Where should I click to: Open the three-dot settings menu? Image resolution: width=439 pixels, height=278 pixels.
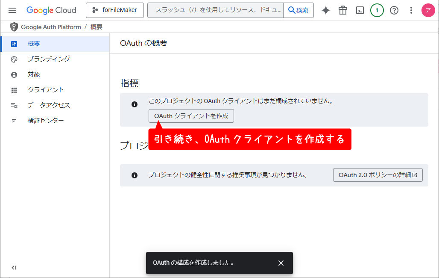tap(411, 10)
